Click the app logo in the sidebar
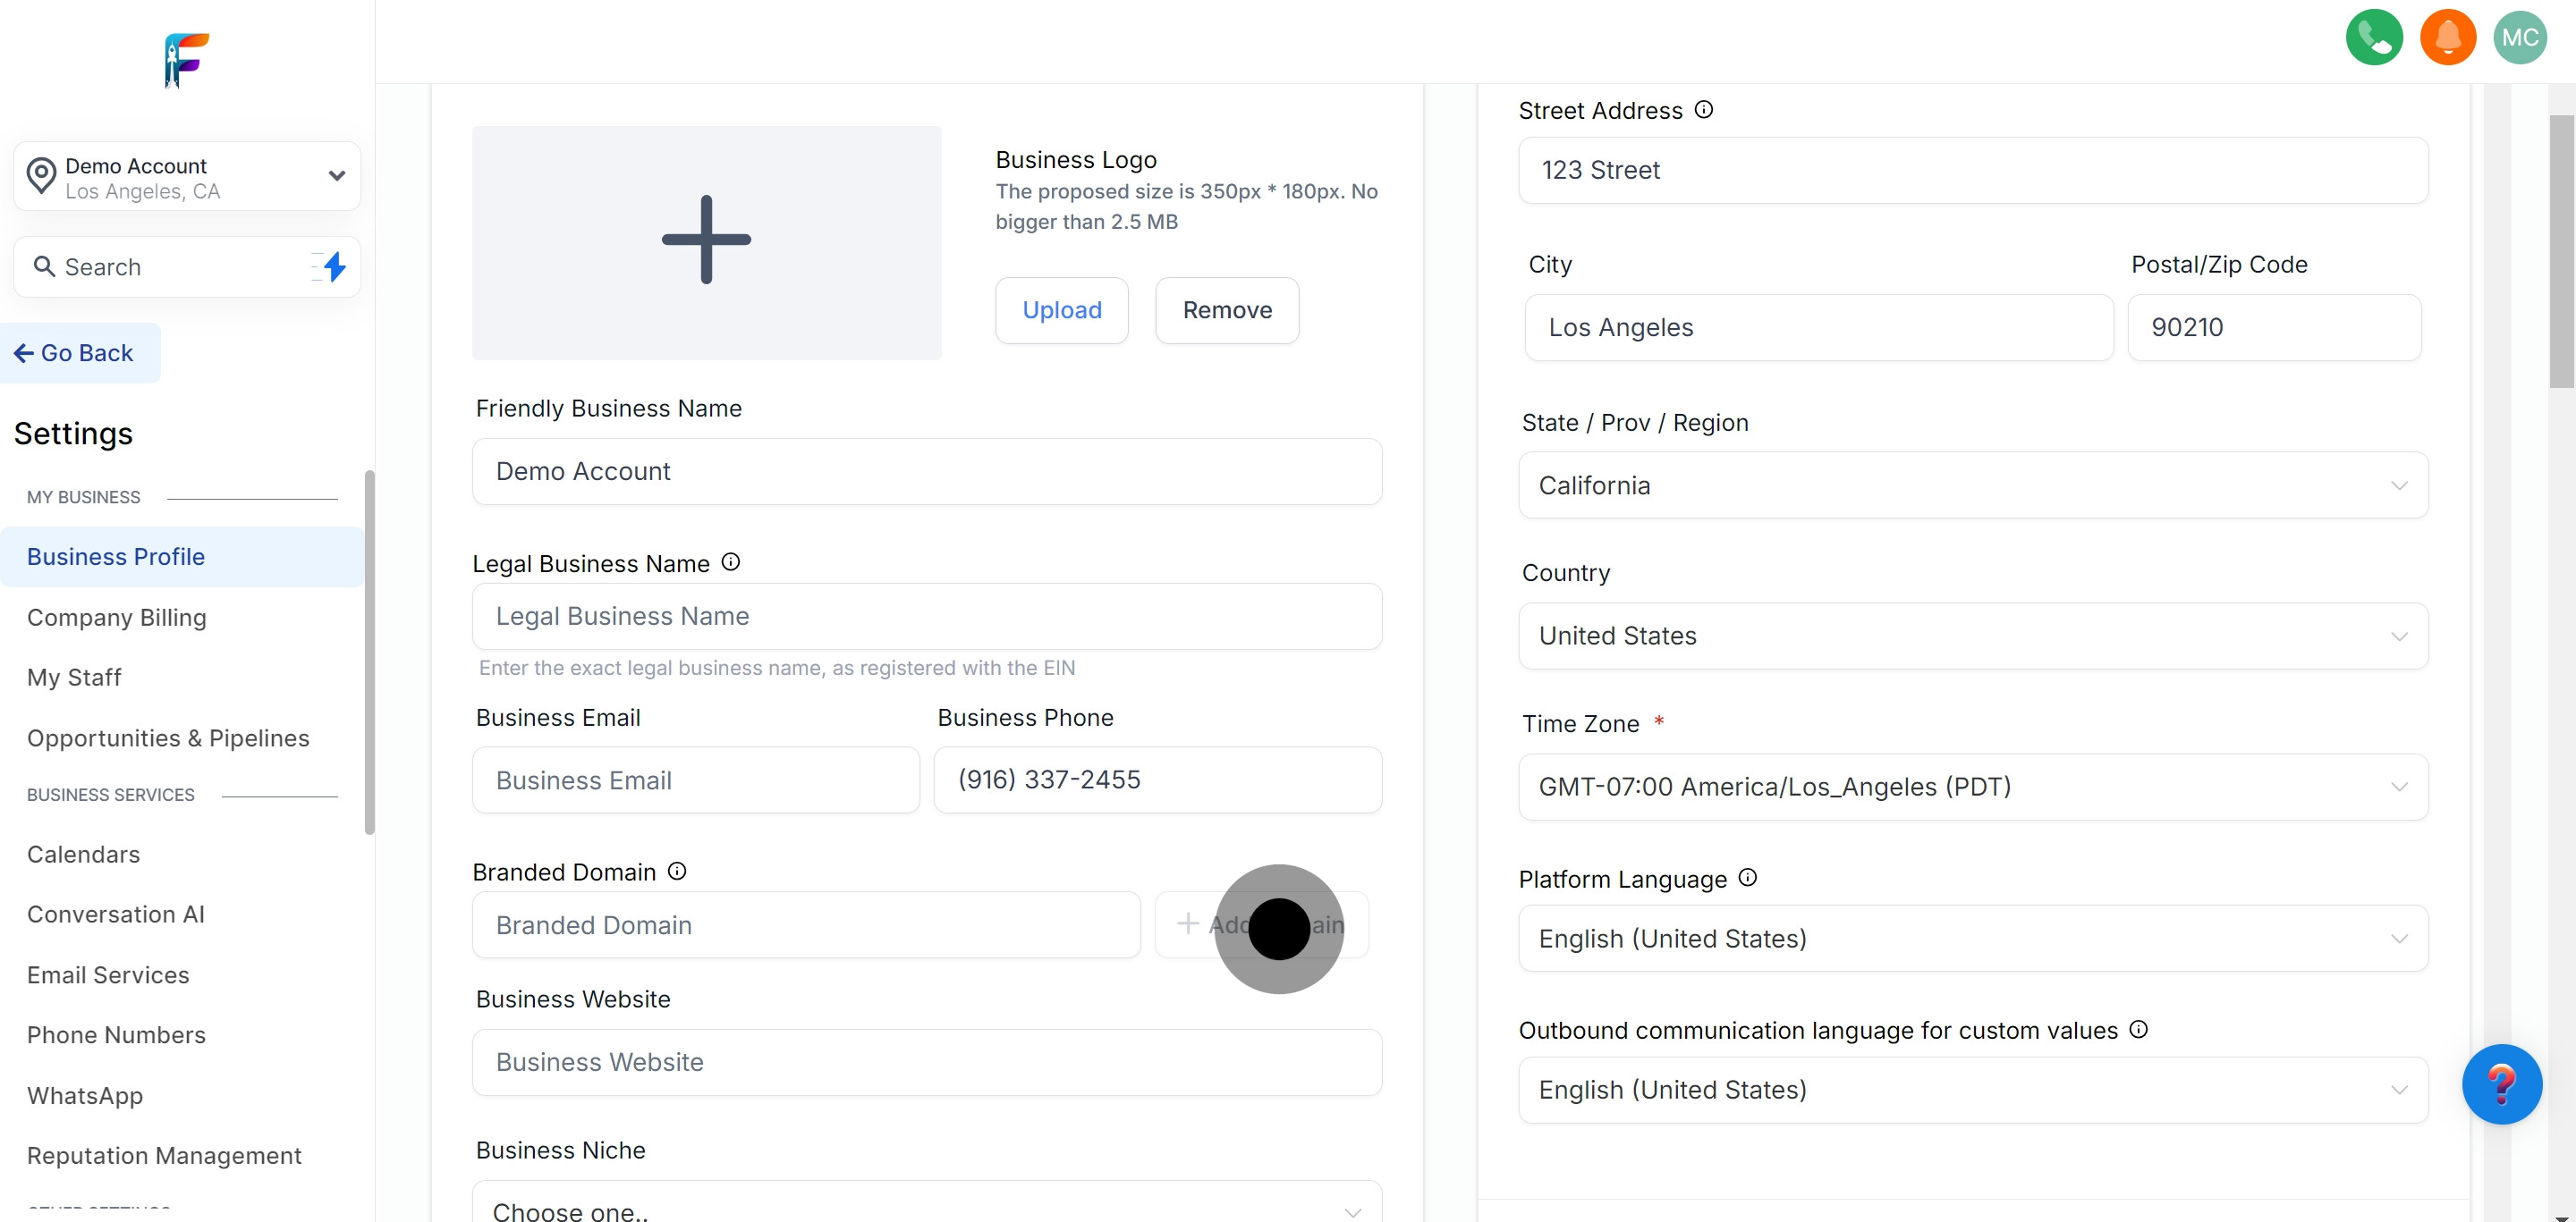 click(187, 61)
